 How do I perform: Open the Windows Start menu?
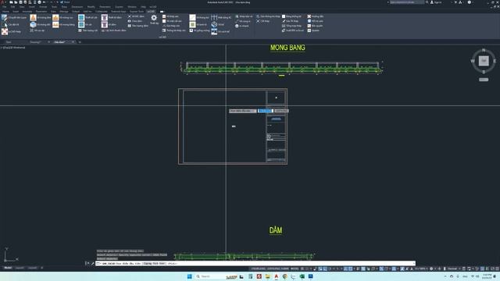tap(189, 276)
